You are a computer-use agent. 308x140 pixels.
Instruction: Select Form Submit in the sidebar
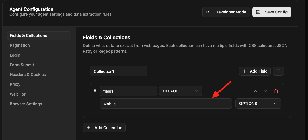tap(22, 65)
